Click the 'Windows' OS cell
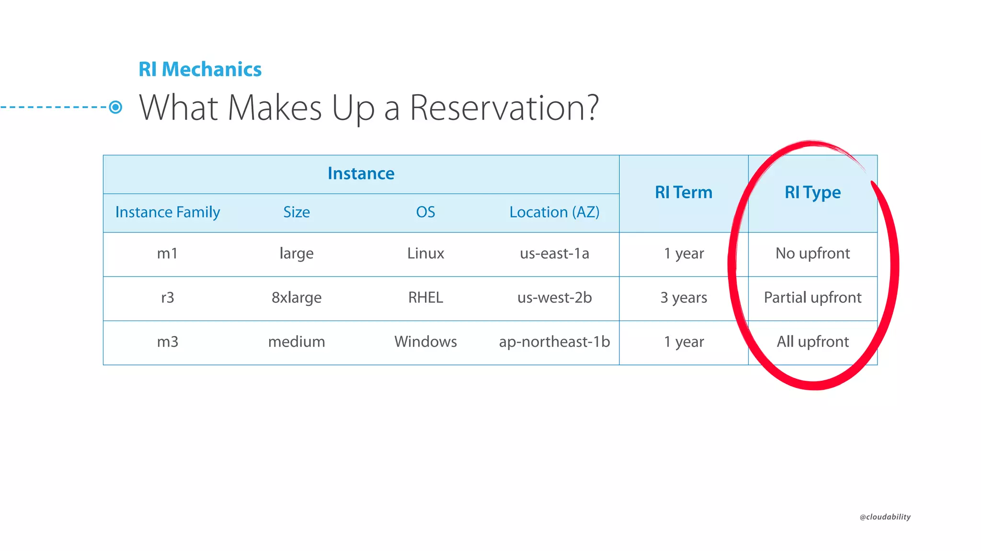981x551 pixels. pyautogui.click(x=425, y=342)
